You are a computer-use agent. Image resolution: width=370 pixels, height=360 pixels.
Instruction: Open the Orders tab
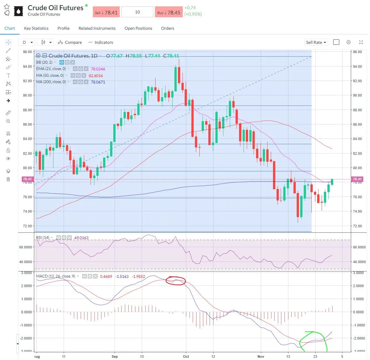(x=167, y=28)
